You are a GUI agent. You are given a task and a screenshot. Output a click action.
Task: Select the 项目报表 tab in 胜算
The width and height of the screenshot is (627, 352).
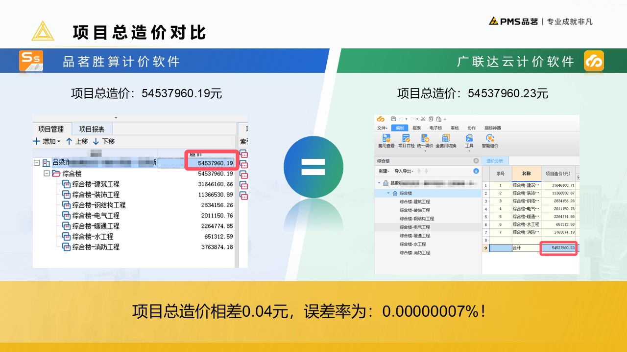(92, 129)
